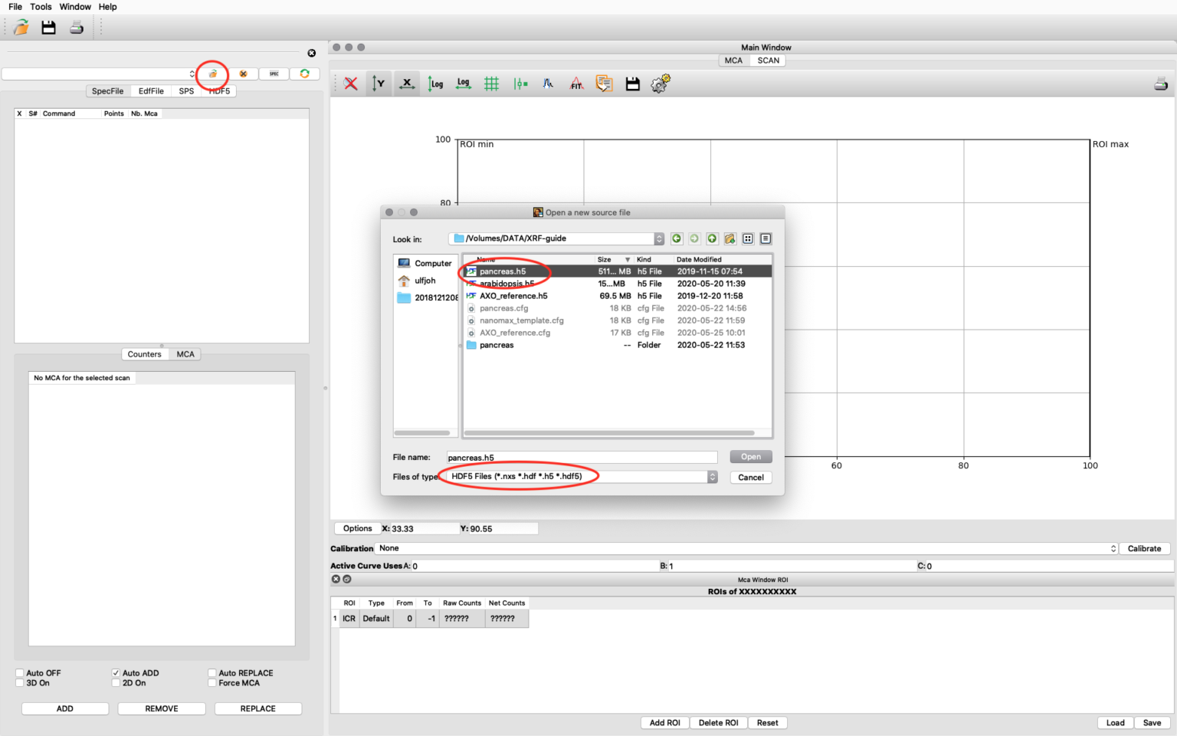
Task: Open the Tools menu
Action: pos(41,7)
